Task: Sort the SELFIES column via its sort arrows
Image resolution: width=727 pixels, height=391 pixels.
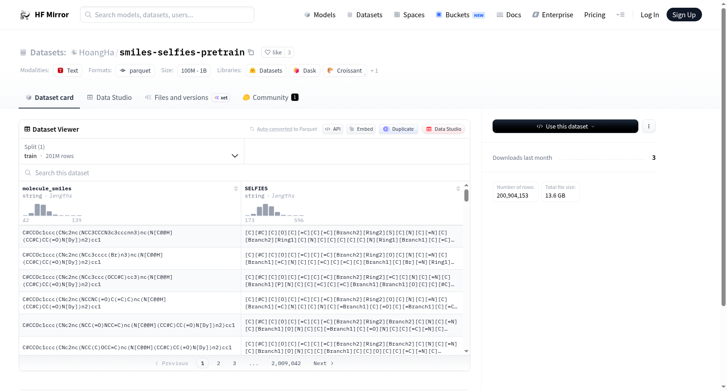Action: 458,188
